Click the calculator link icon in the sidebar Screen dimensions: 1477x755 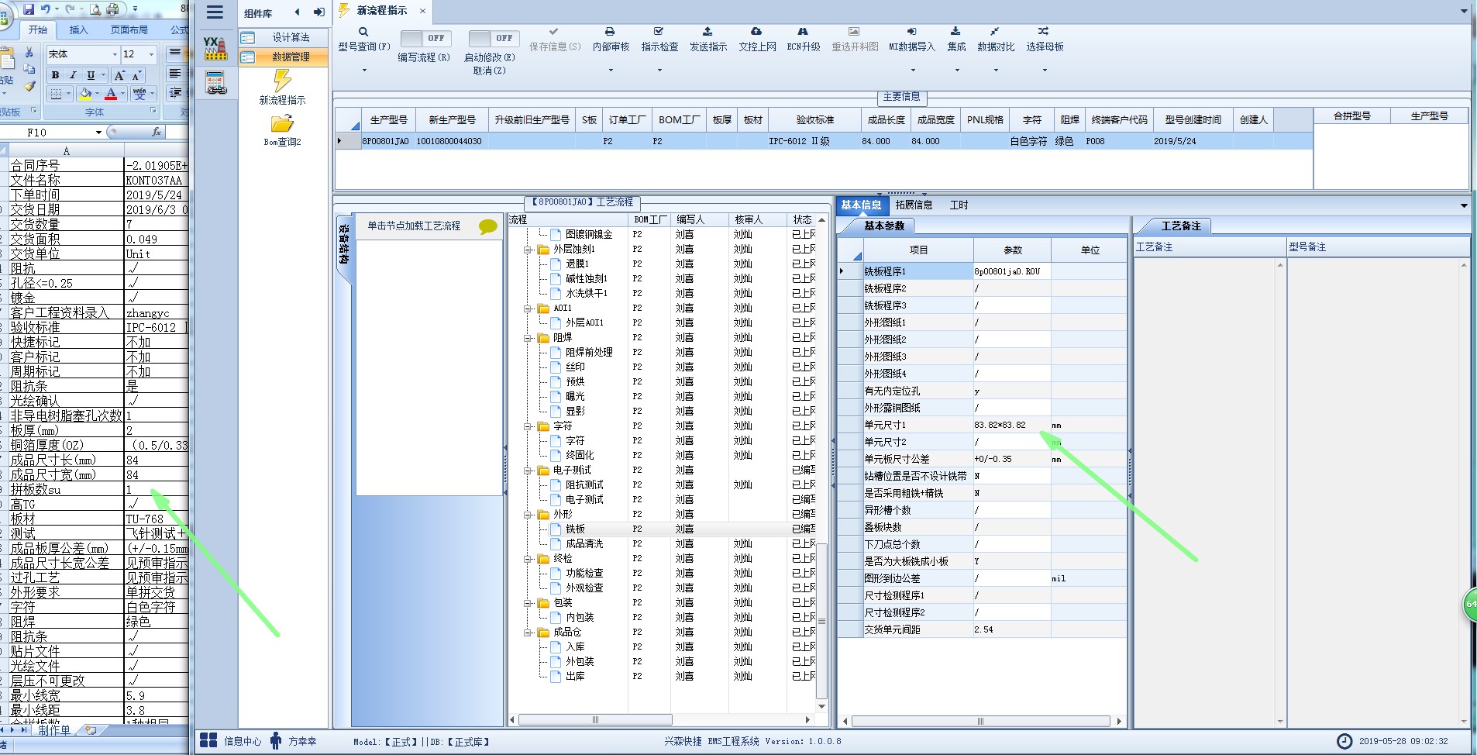click(x=215, y=81)
